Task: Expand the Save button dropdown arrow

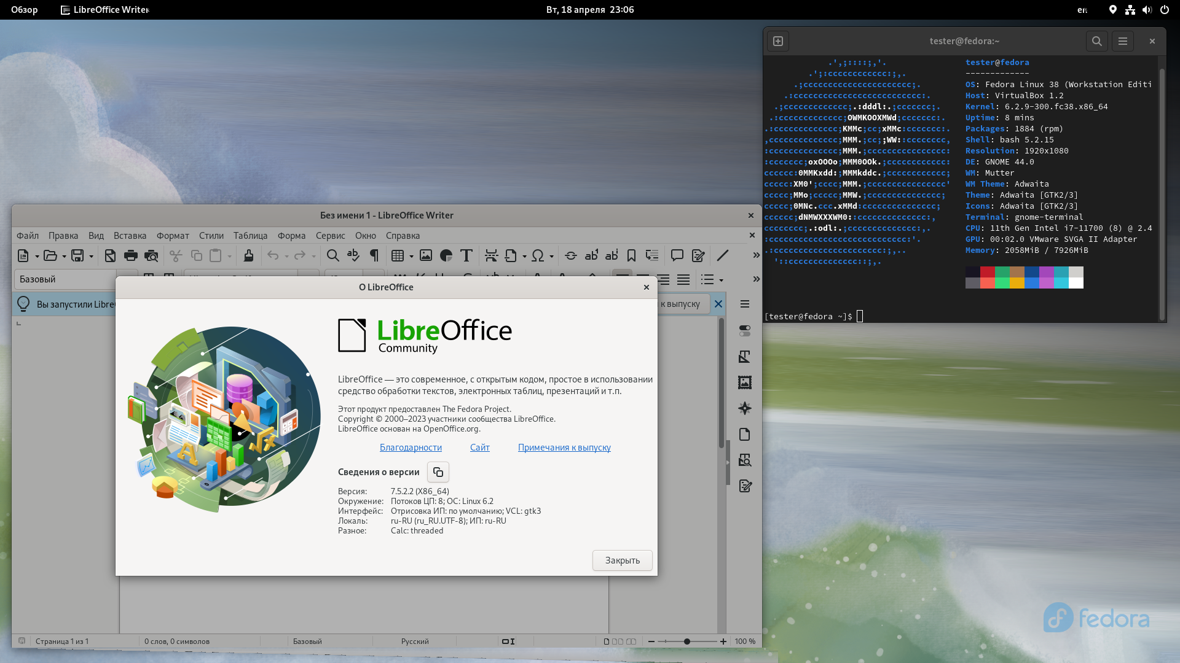Action: [x=91, y=257]
